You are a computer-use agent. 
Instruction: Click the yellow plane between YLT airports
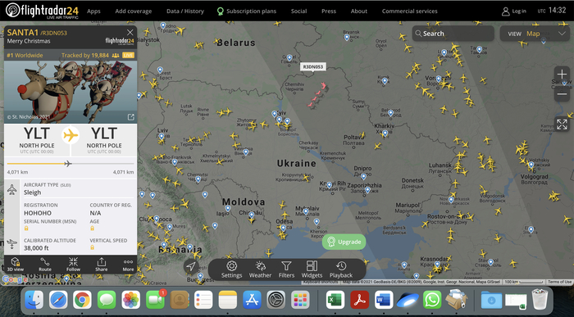(x=71, y=135)
